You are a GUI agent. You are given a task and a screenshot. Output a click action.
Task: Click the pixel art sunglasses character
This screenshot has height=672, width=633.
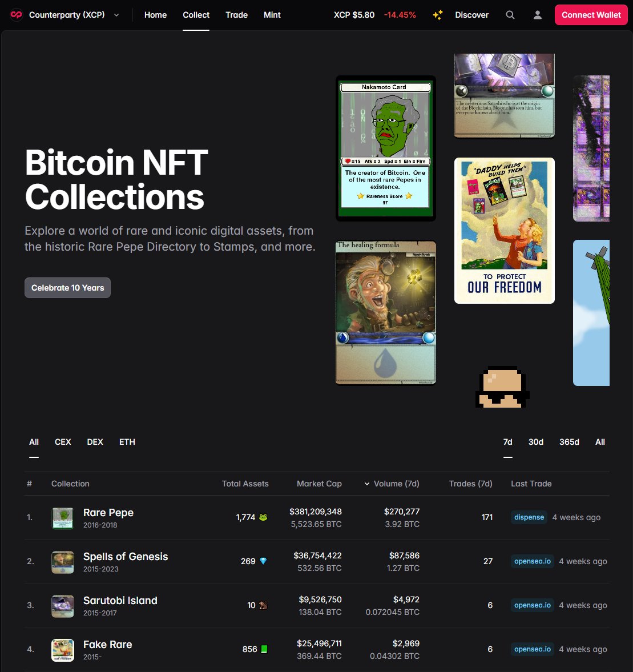coord(502,387)
